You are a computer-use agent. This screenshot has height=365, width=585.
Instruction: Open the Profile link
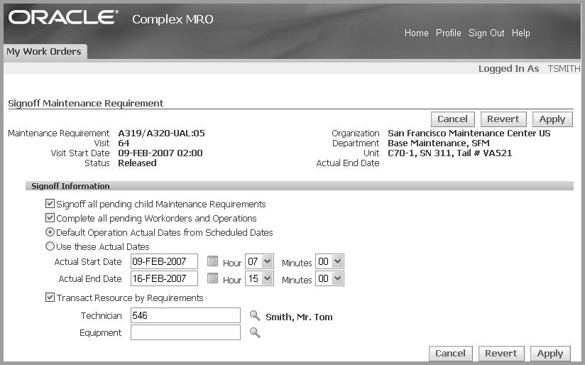[x=449, y=33]
